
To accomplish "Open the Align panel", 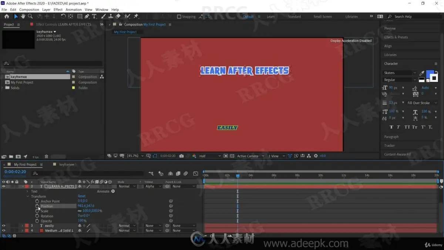I will click(388, 46).
